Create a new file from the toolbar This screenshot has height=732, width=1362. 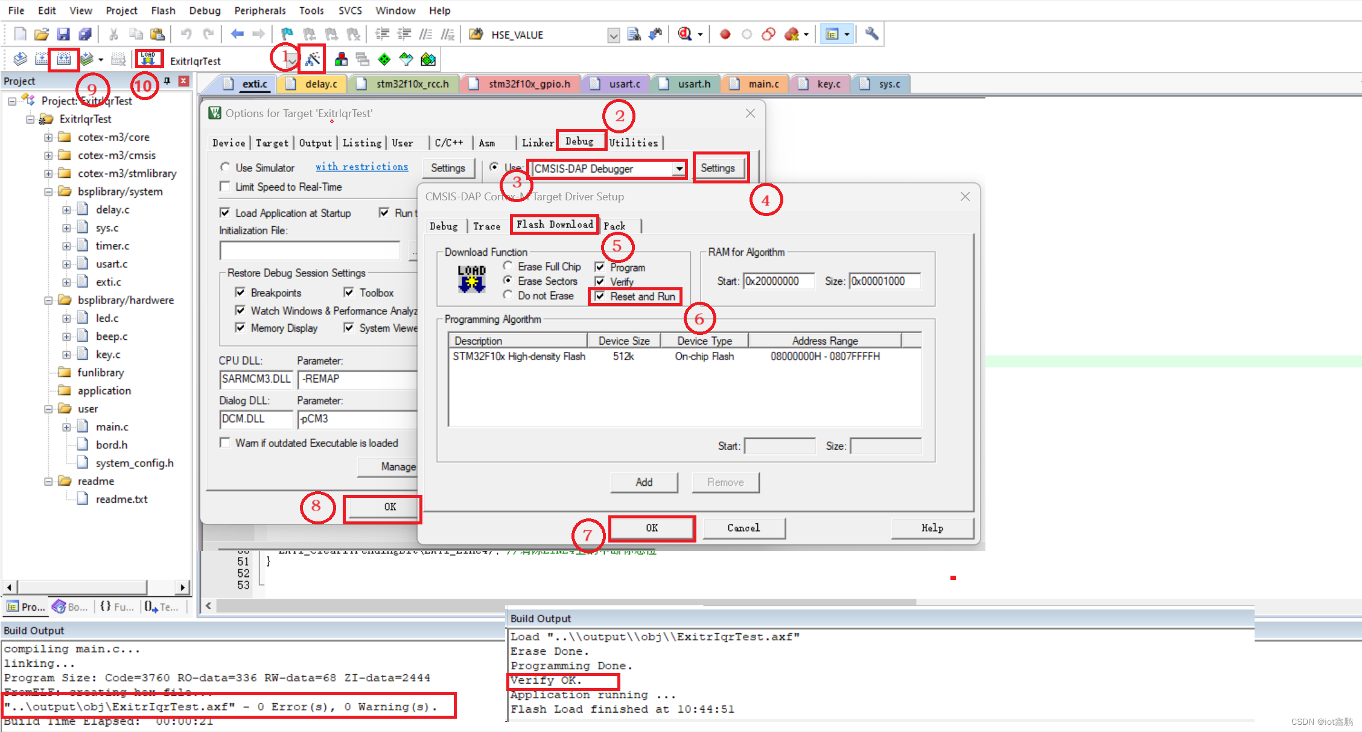(x=20, y=34)
